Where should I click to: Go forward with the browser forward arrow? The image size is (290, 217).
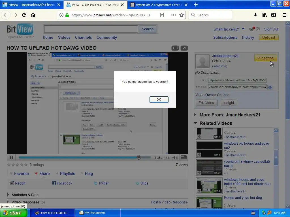(15, 15)
